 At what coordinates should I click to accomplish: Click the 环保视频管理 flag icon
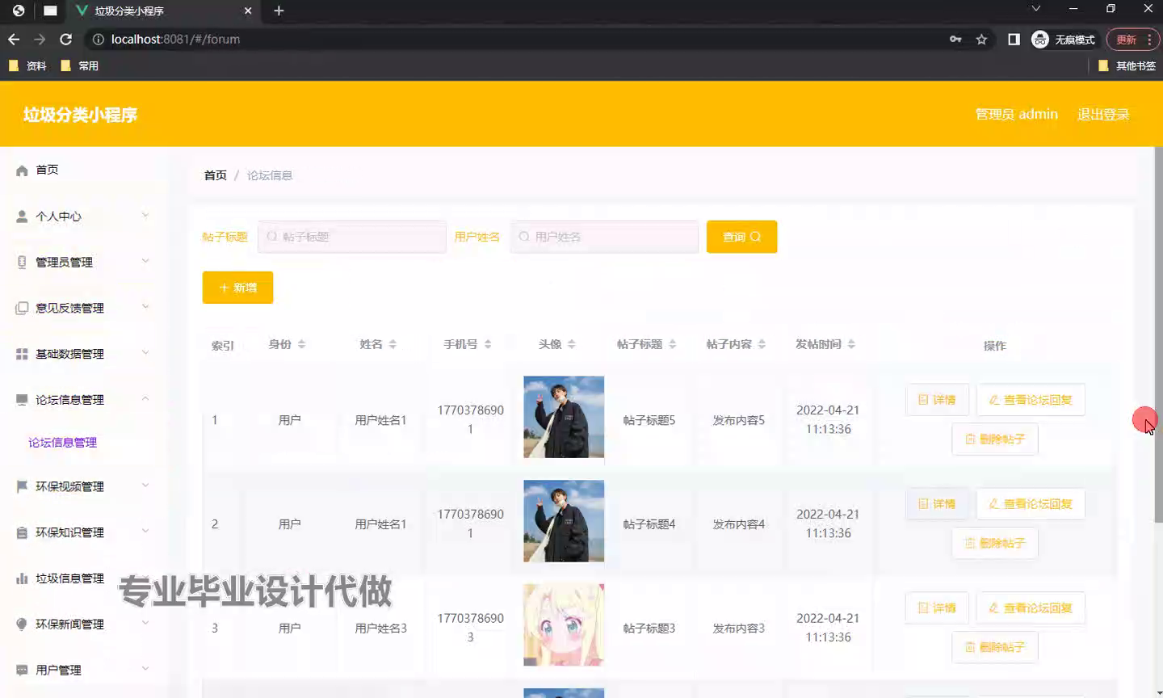22,486
